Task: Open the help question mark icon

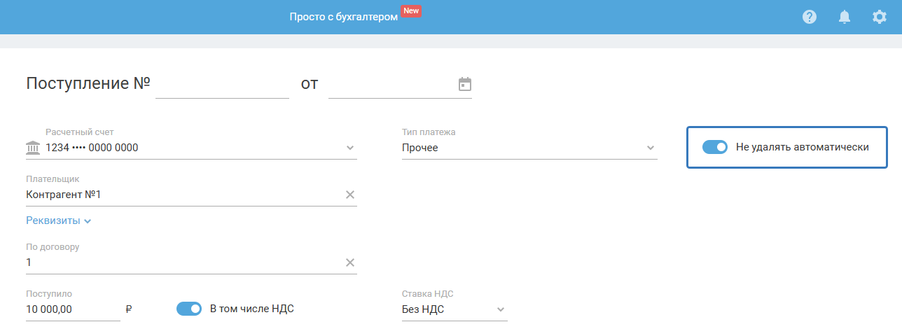Action: click(x=810, y=17)
